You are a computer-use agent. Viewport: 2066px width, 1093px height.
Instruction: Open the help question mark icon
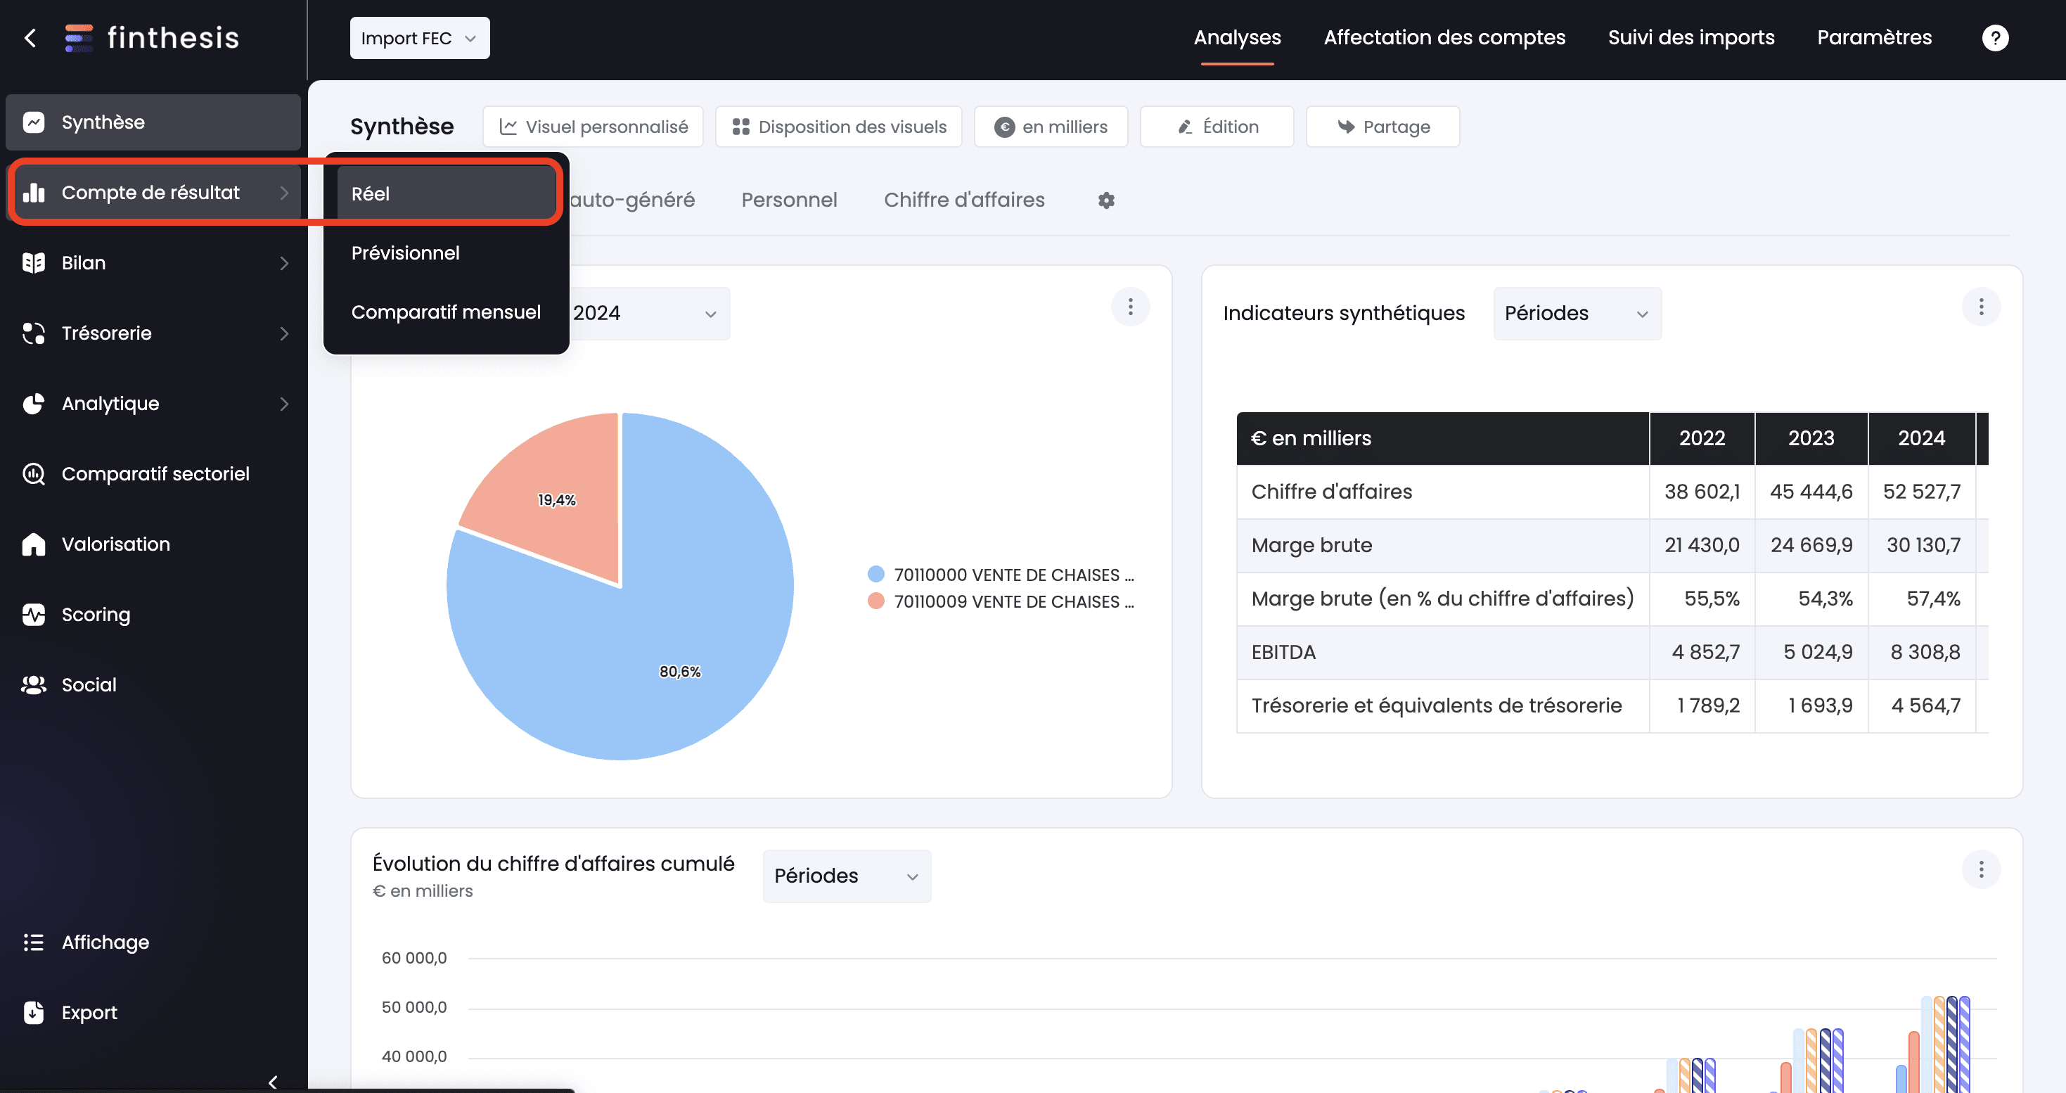(1994, 38)
